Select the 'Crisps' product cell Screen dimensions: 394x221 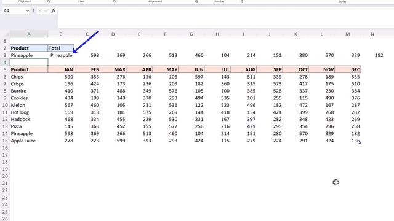coord(29,83)
